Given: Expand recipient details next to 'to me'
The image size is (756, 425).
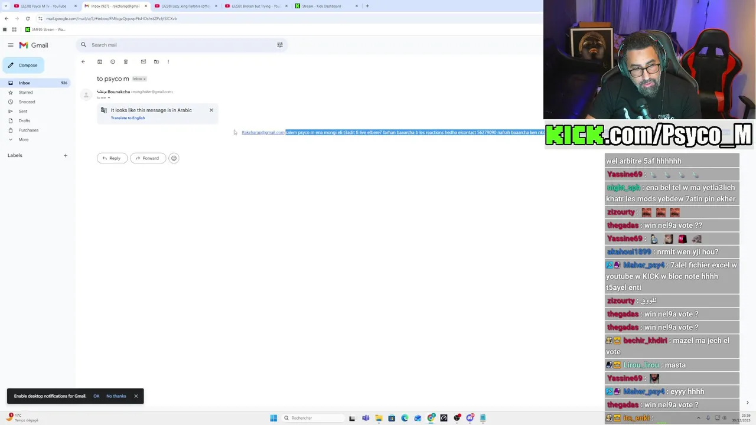Looking at the screenshot, I should [x=109, y=98].
